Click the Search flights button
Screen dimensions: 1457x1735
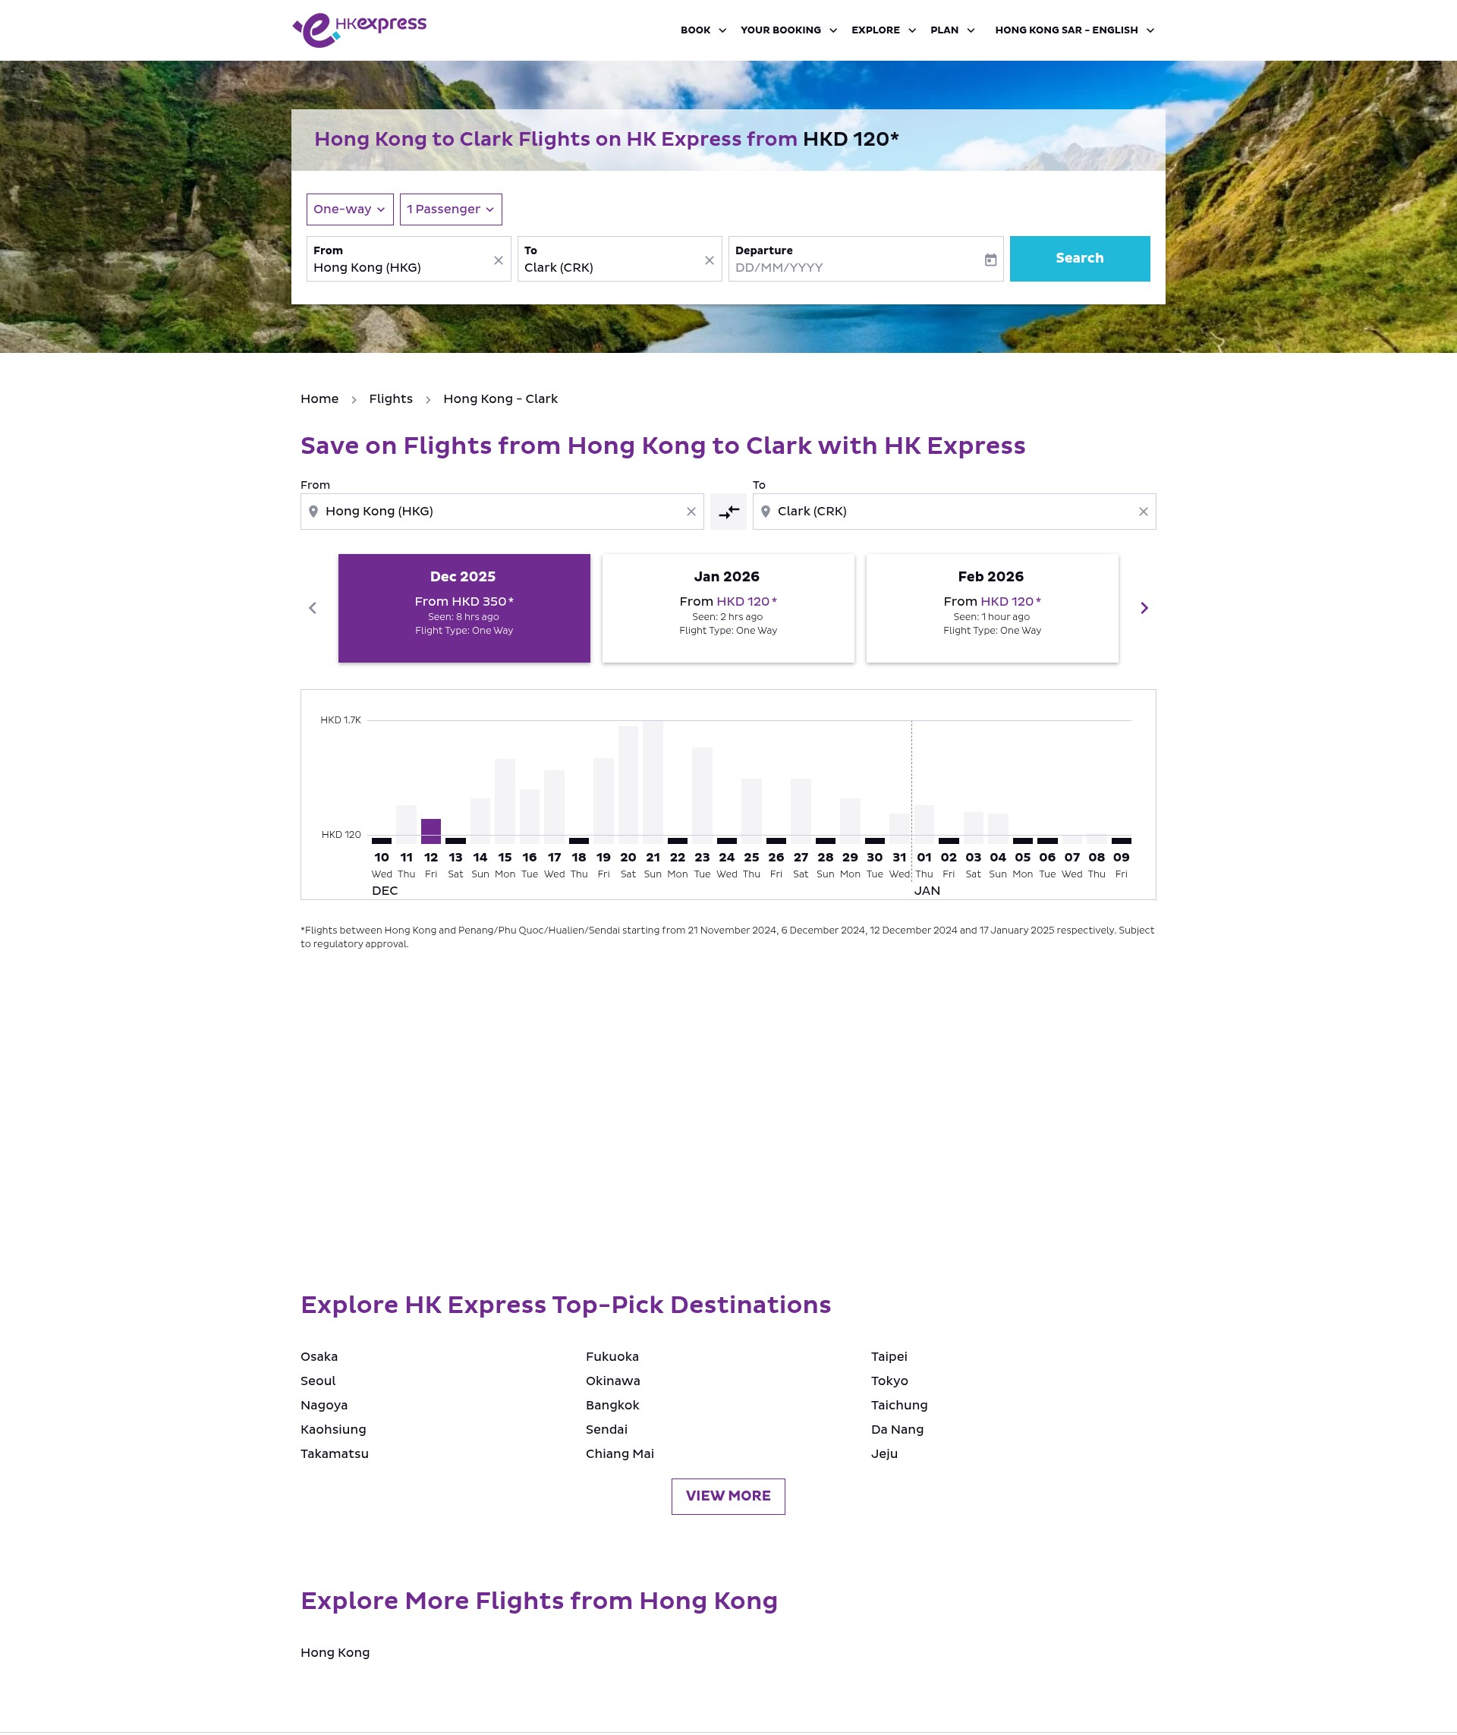(x=1080, y=259)
